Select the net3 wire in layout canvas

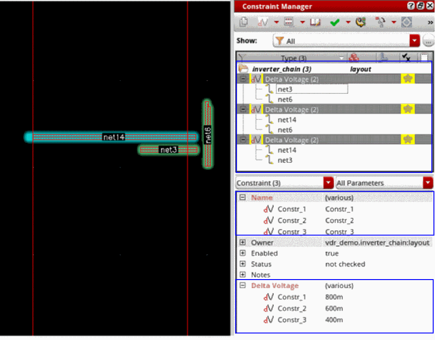pyautogui.click(x=168, y=150)
